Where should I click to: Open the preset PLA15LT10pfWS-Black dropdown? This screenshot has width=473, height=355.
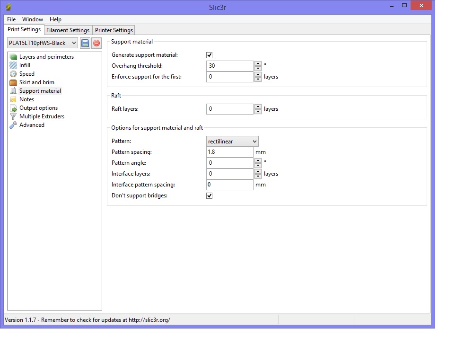click(43, 43)
